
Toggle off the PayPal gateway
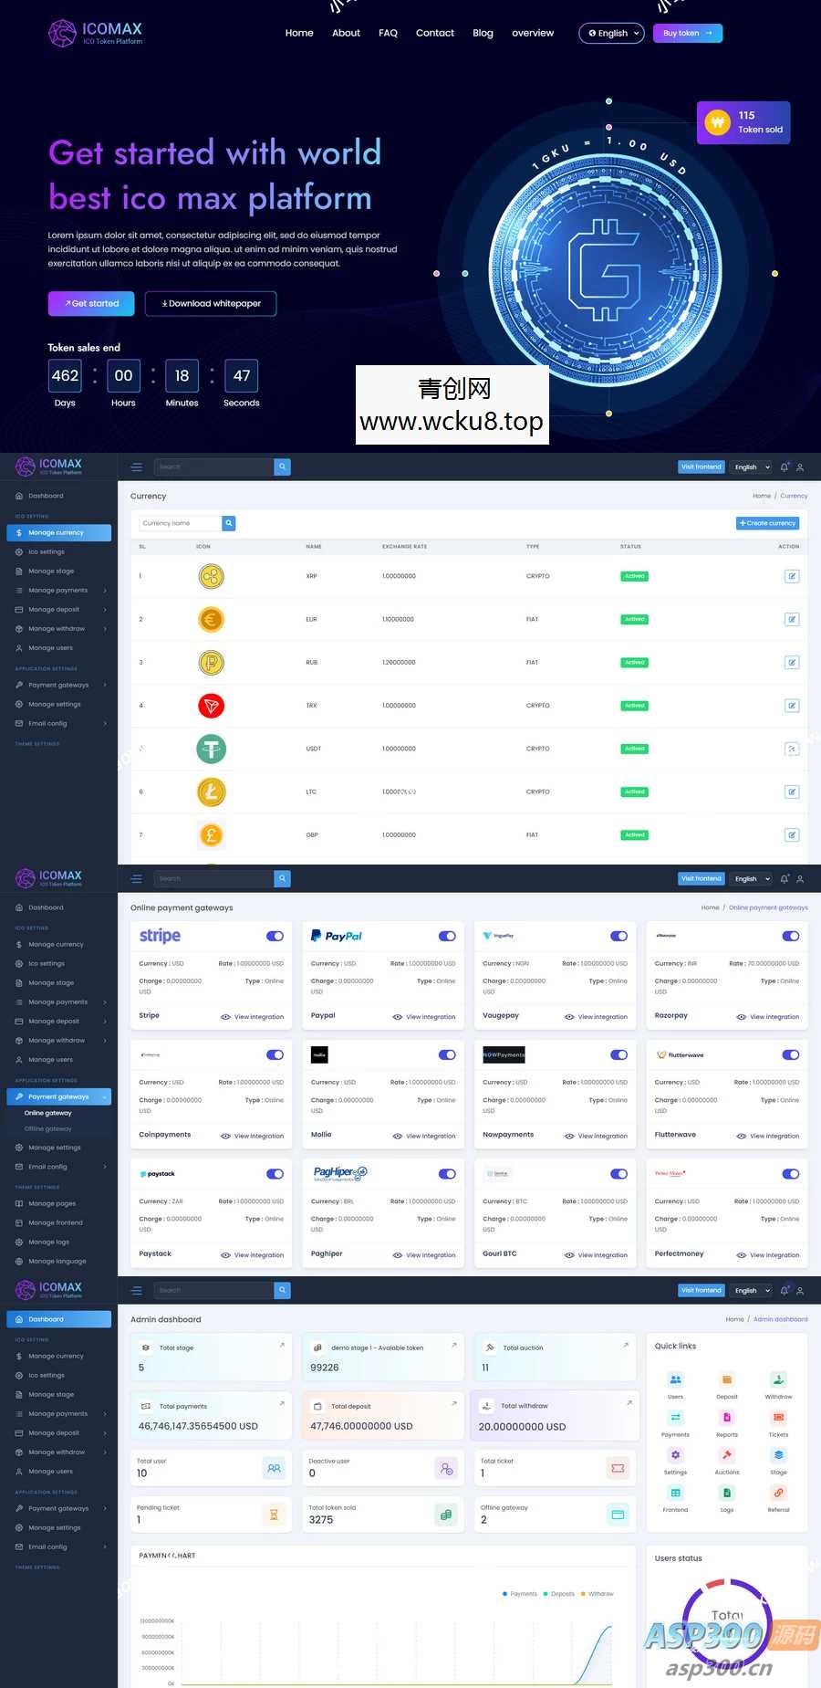click(447, 936)
